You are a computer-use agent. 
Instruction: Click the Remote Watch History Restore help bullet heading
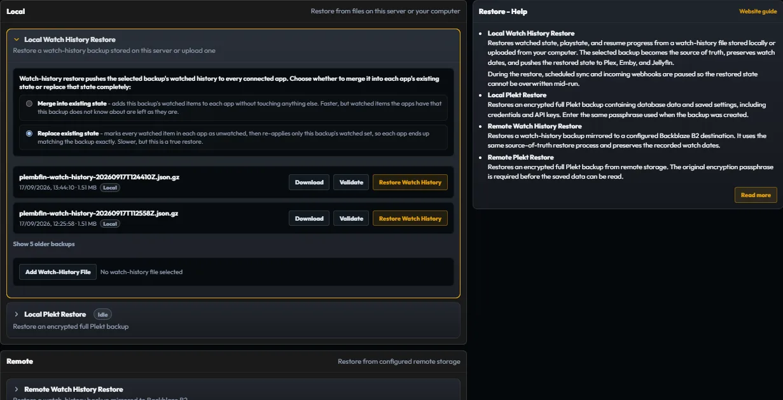535,127
